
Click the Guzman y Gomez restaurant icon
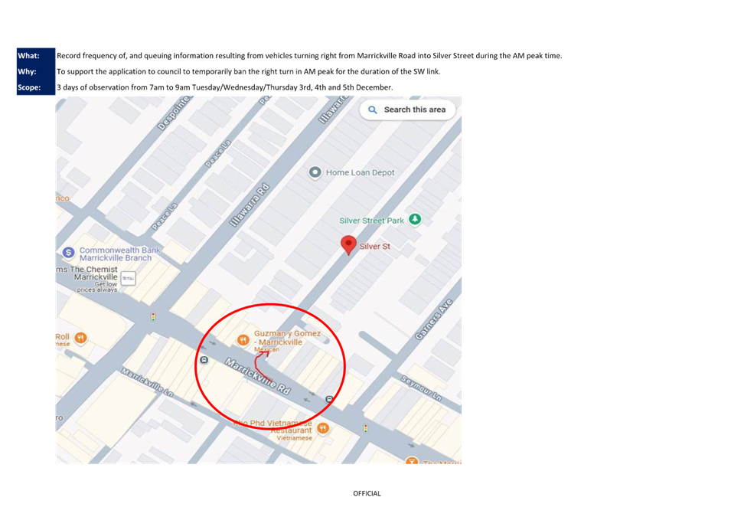243,340
